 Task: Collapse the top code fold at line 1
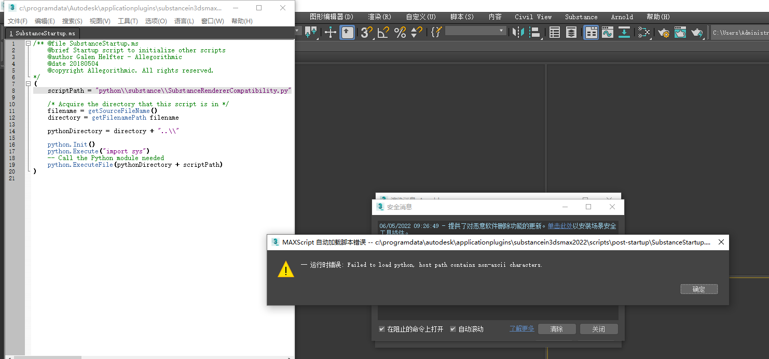coord(28,43)
